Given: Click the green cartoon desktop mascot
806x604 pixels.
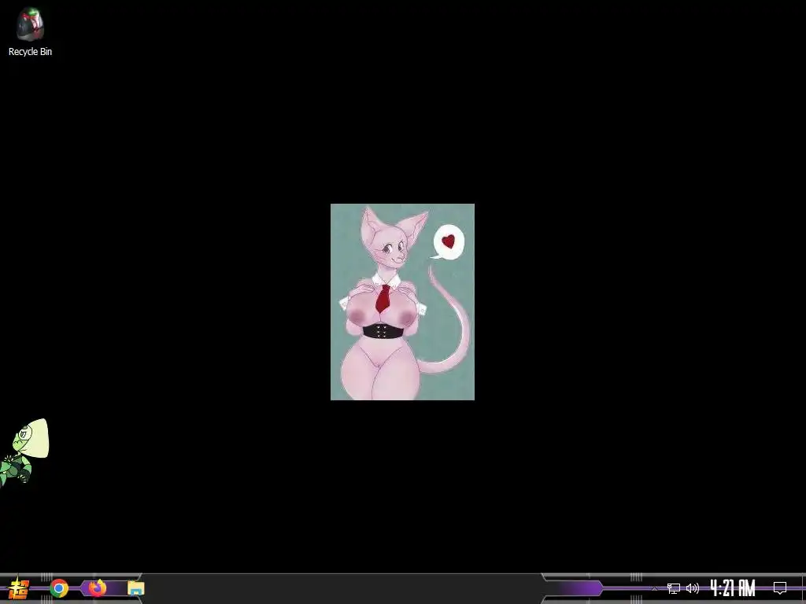Looking at the screenshot, I should [24, 452].
